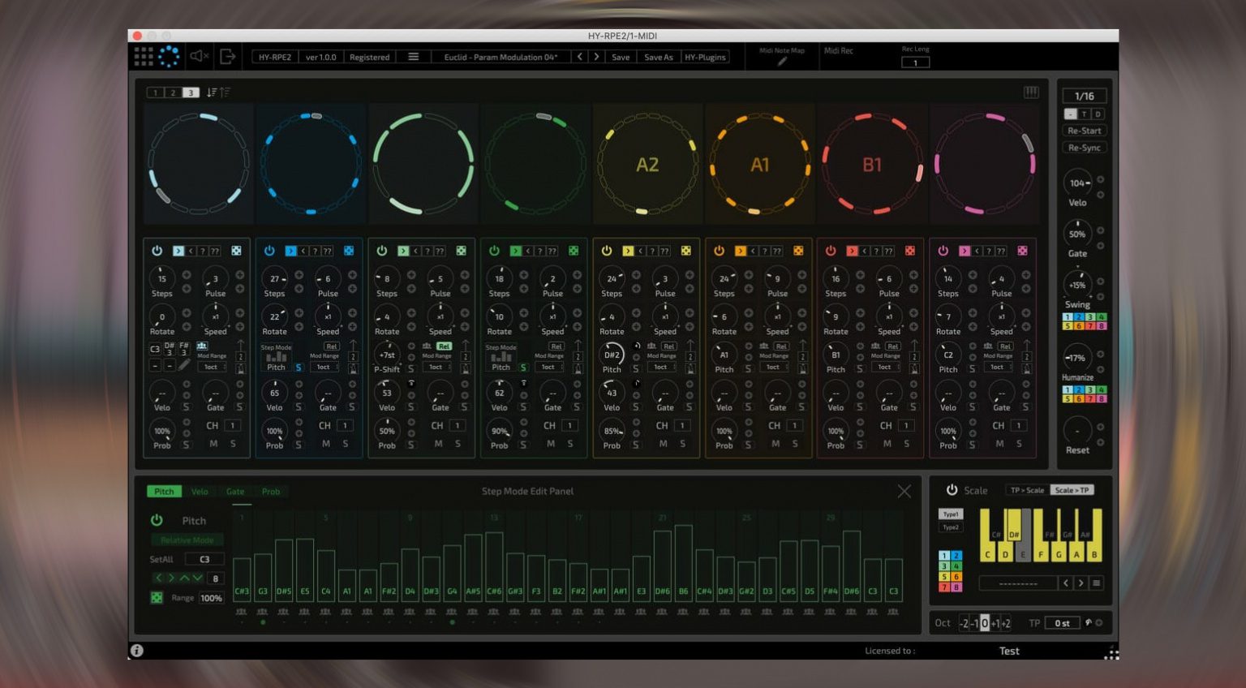Toggle power on the B1 track
The height and width of the screenshot is (688, 1246).
pos(830,251)
